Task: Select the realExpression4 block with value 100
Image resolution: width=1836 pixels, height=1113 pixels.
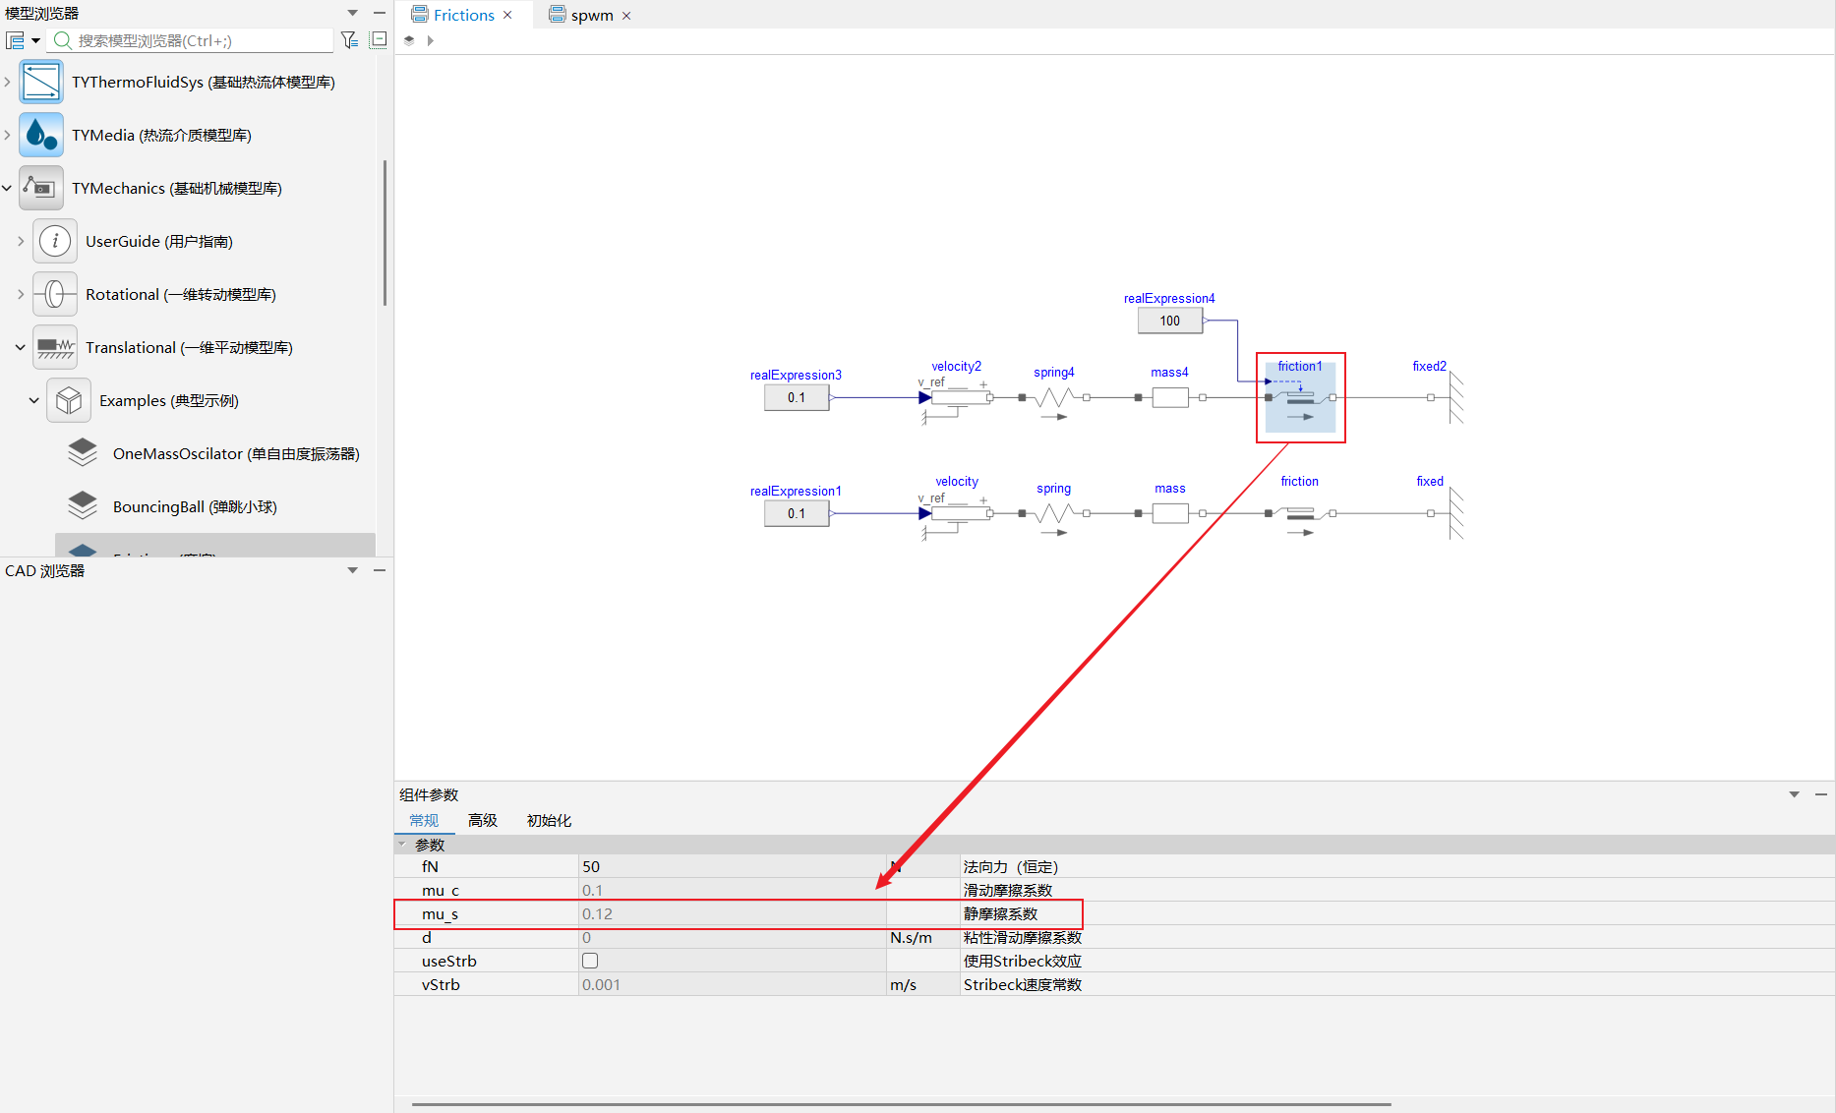Action: pyautogui.click(x=1170, y=321)
